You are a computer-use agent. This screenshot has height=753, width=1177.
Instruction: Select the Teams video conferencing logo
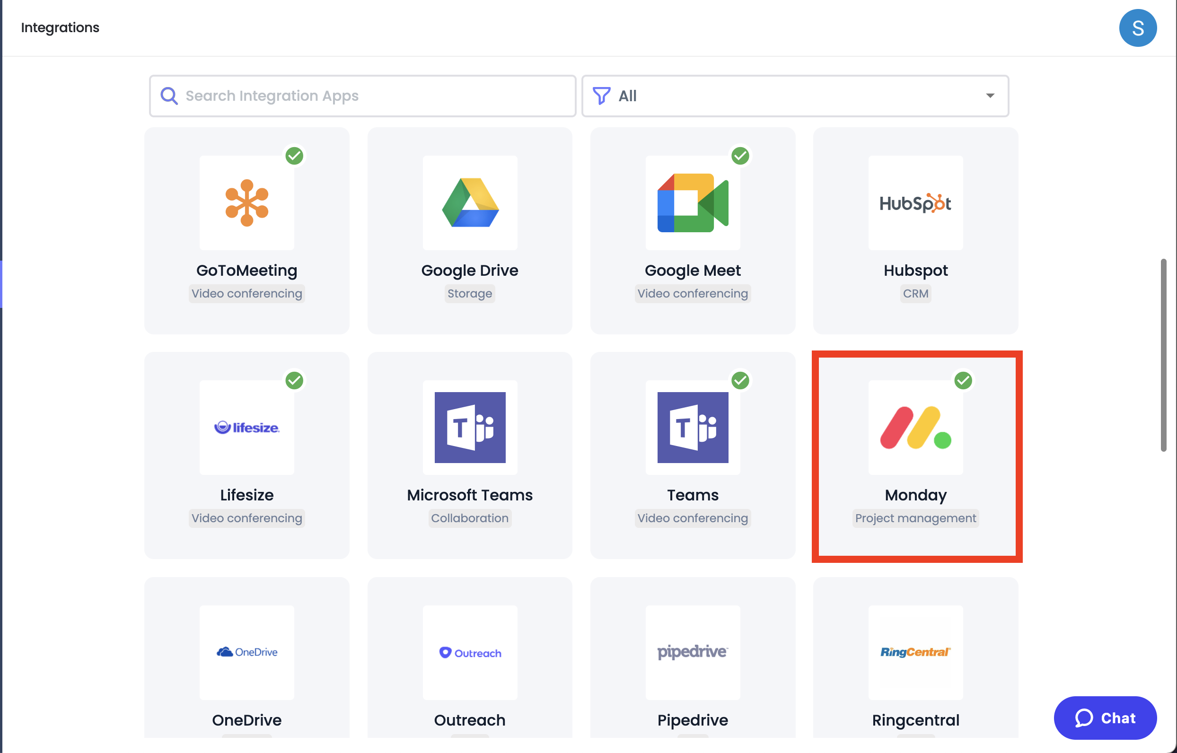[x=693, y=428]
